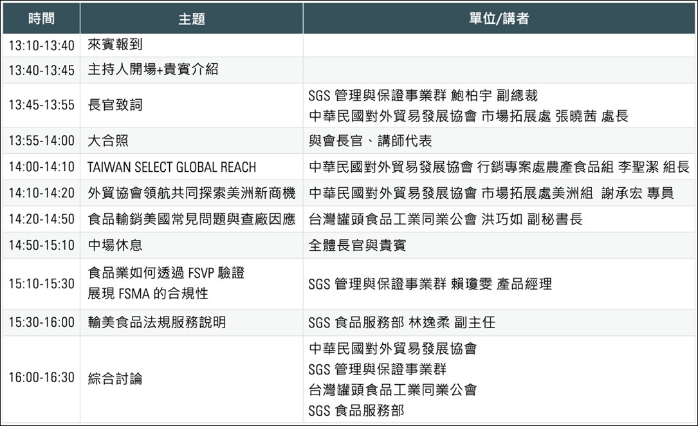Select the TAIWAN SELECT GLOBAL REACH topic
The image size is (698, 426).
(172, 167)
